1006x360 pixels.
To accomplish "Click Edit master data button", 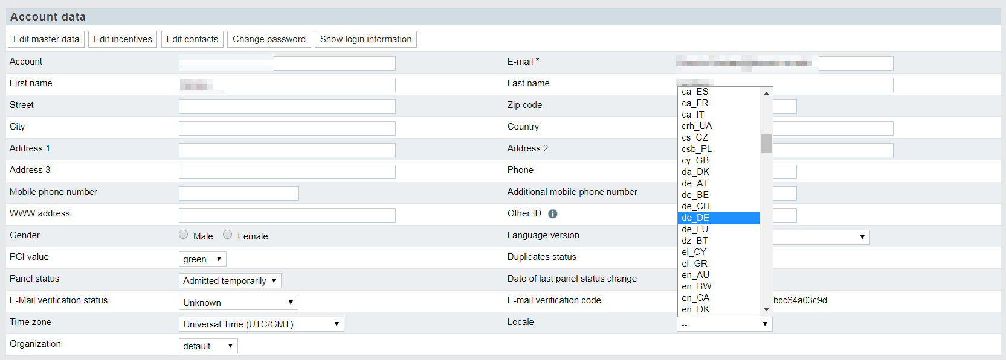I will tap(47, 39).
